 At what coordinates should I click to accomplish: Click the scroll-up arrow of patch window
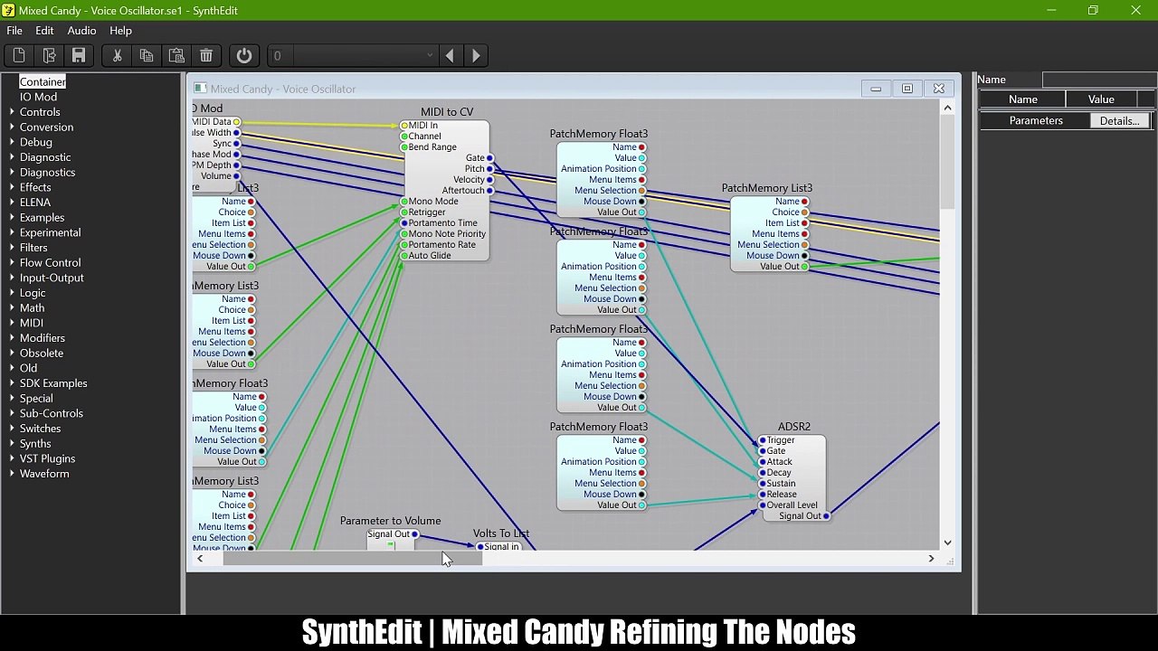pyautogui.click(x=947, y=108)
